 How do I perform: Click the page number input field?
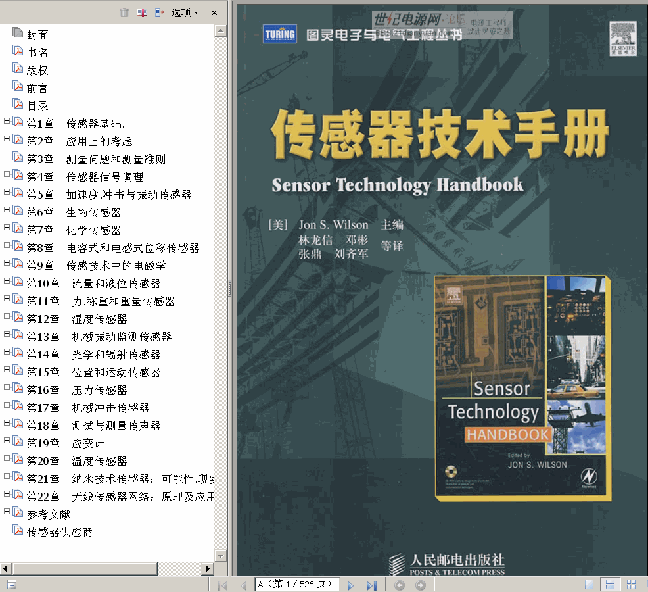point(296,584)
